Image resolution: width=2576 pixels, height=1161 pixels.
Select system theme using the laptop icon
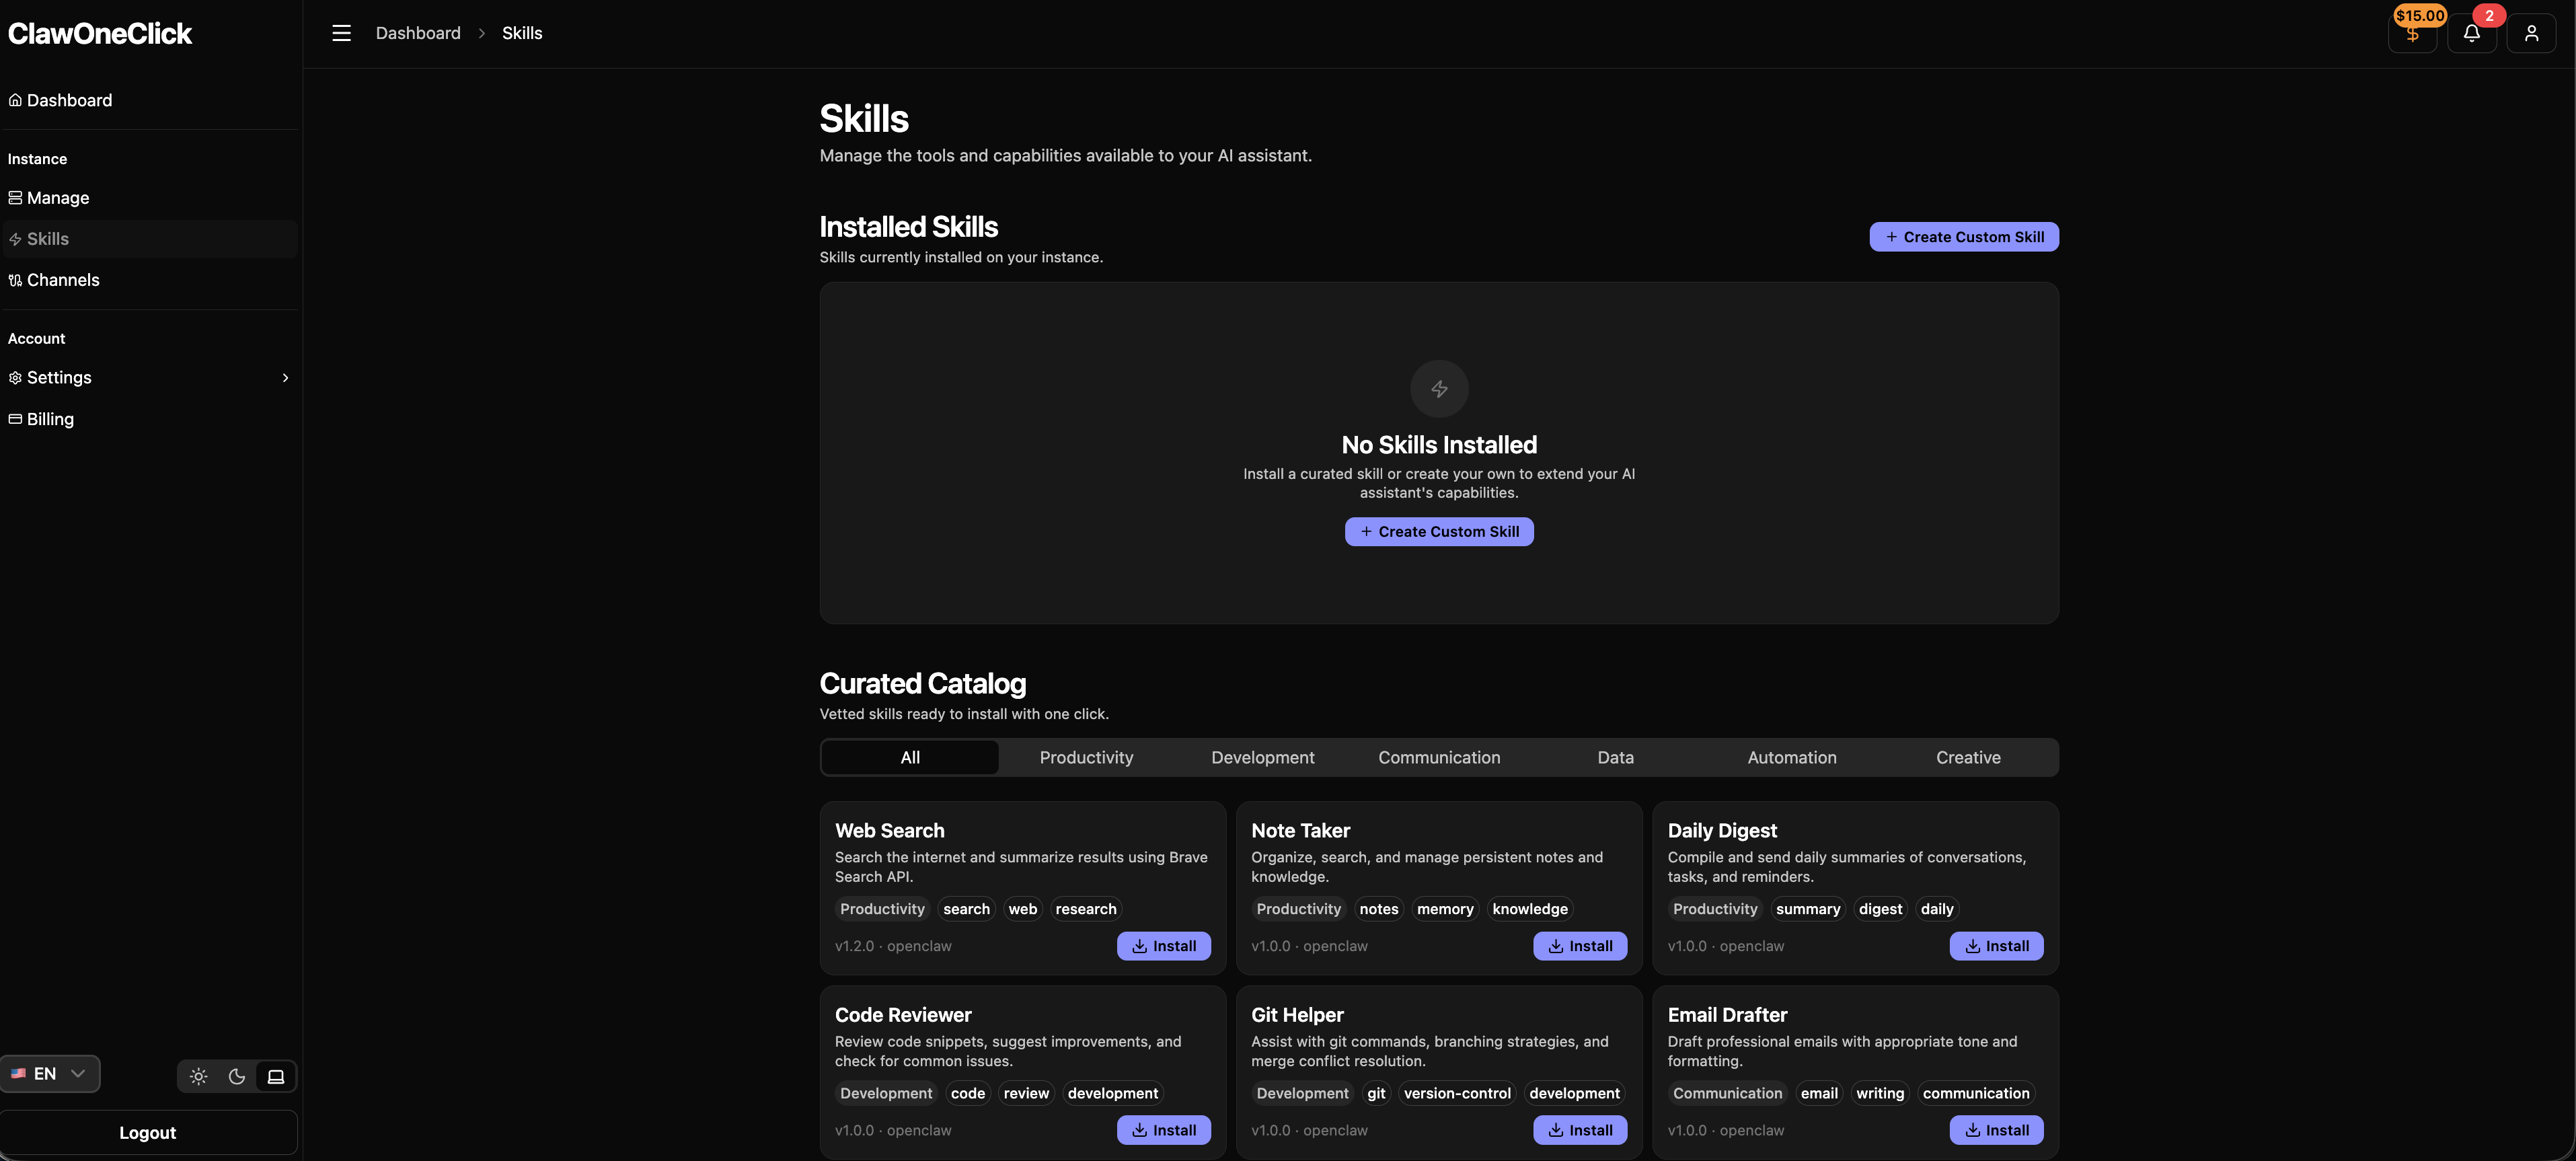(276, 1076)
